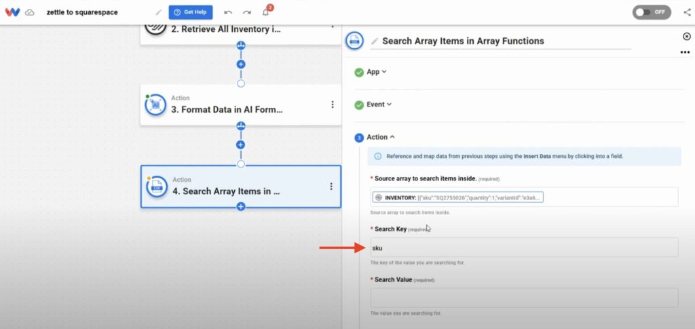Redo the last change
The width and height of the screenshot is (695, 329).
pos(247,12)
